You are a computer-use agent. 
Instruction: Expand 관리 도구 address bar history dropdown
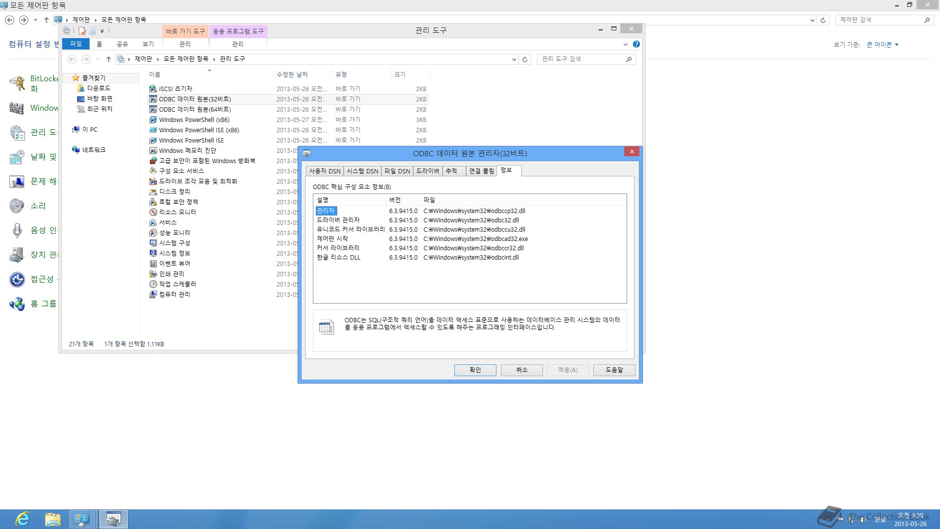(514, 59)
